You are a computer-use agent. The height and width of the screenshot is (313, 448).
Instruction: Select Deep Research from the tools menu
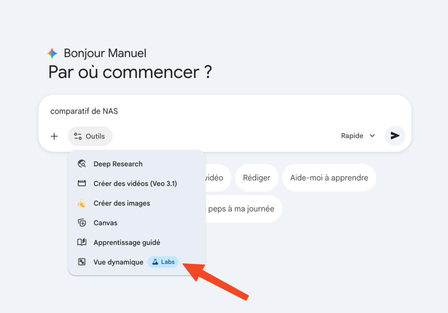click(118, 164)
